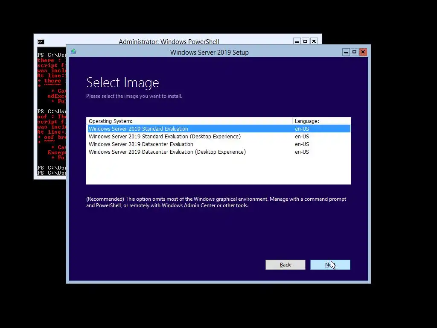Screen dimensions: 437x328
Task: Close the Windows Server 2019 Setup window
Action: coord(363,52)
